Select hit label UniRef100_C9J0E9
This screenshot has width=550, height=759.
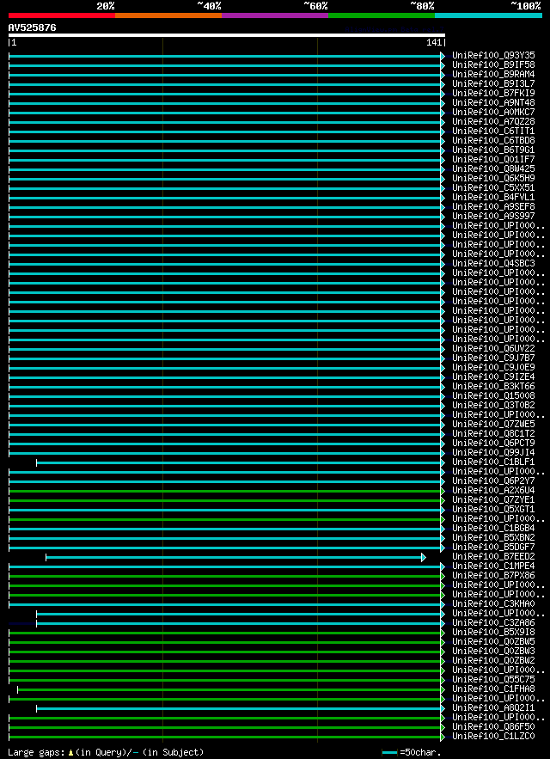point(493,367)
